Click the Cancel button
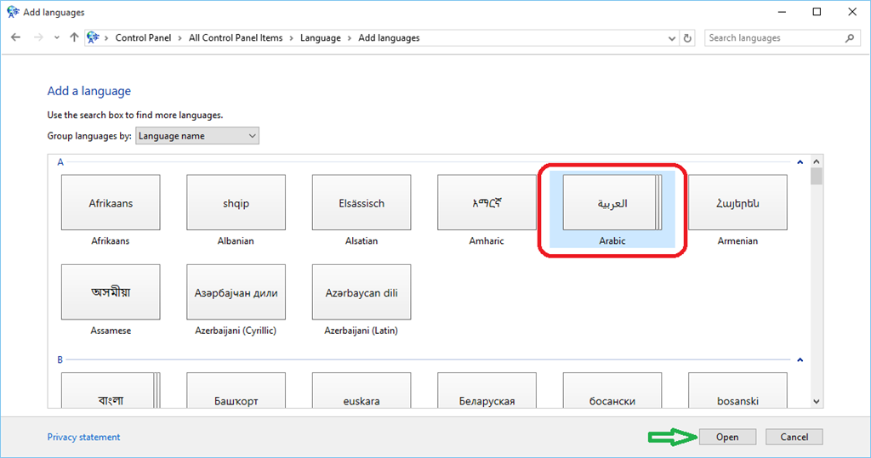Viewport: 871px width, 458px height. coord(794,437)
